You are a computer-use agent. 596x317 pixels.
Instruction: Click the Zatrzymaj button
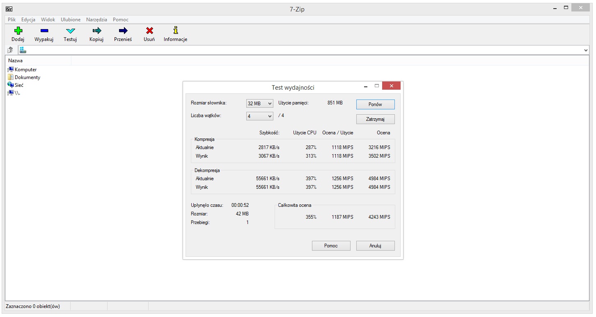(376, 119)
